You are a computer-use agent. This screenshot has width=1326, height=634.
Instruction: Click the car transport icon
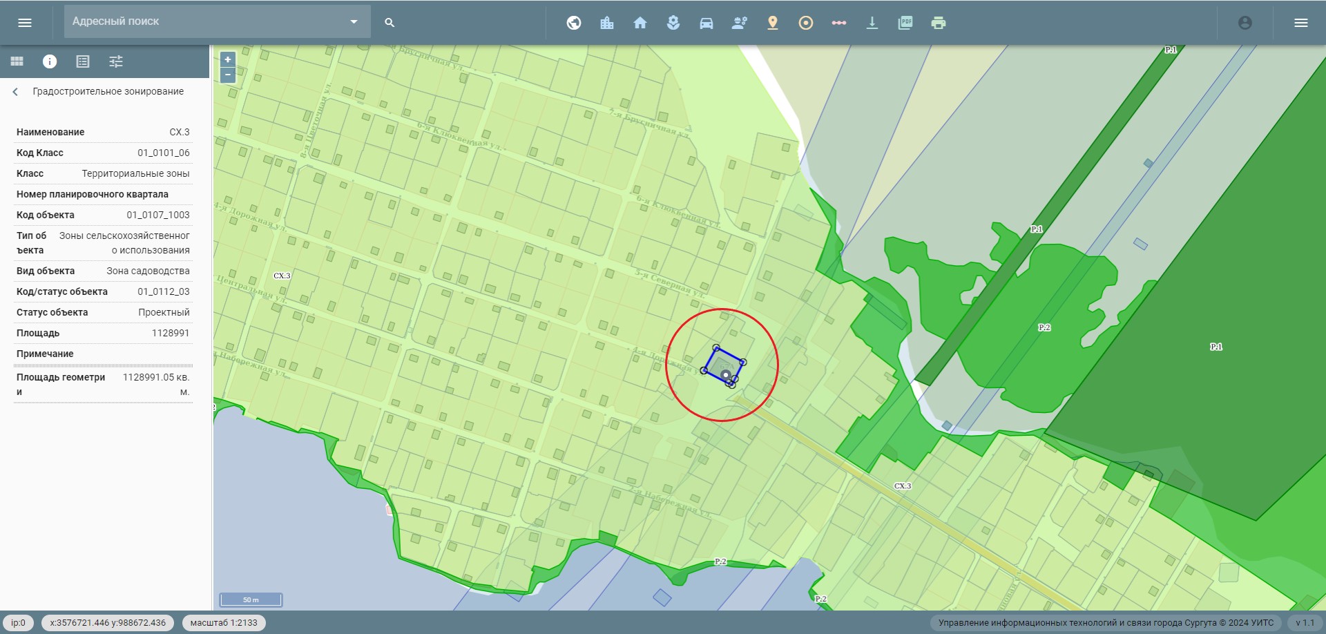click(x=706, y=23)
